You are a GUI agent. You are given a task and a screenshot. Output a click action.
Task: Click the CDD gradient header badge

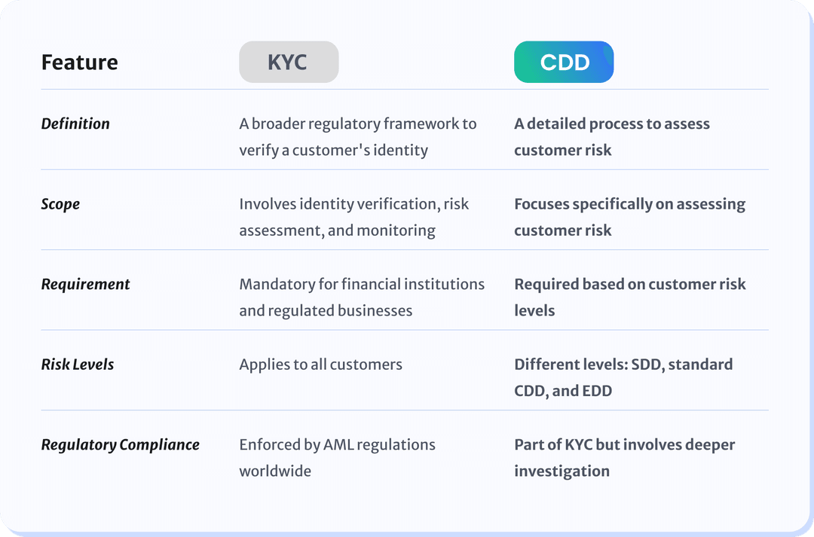tap(564, 62)
